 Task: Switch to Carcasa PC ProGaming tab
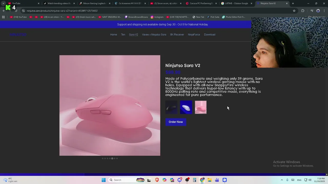201,3
